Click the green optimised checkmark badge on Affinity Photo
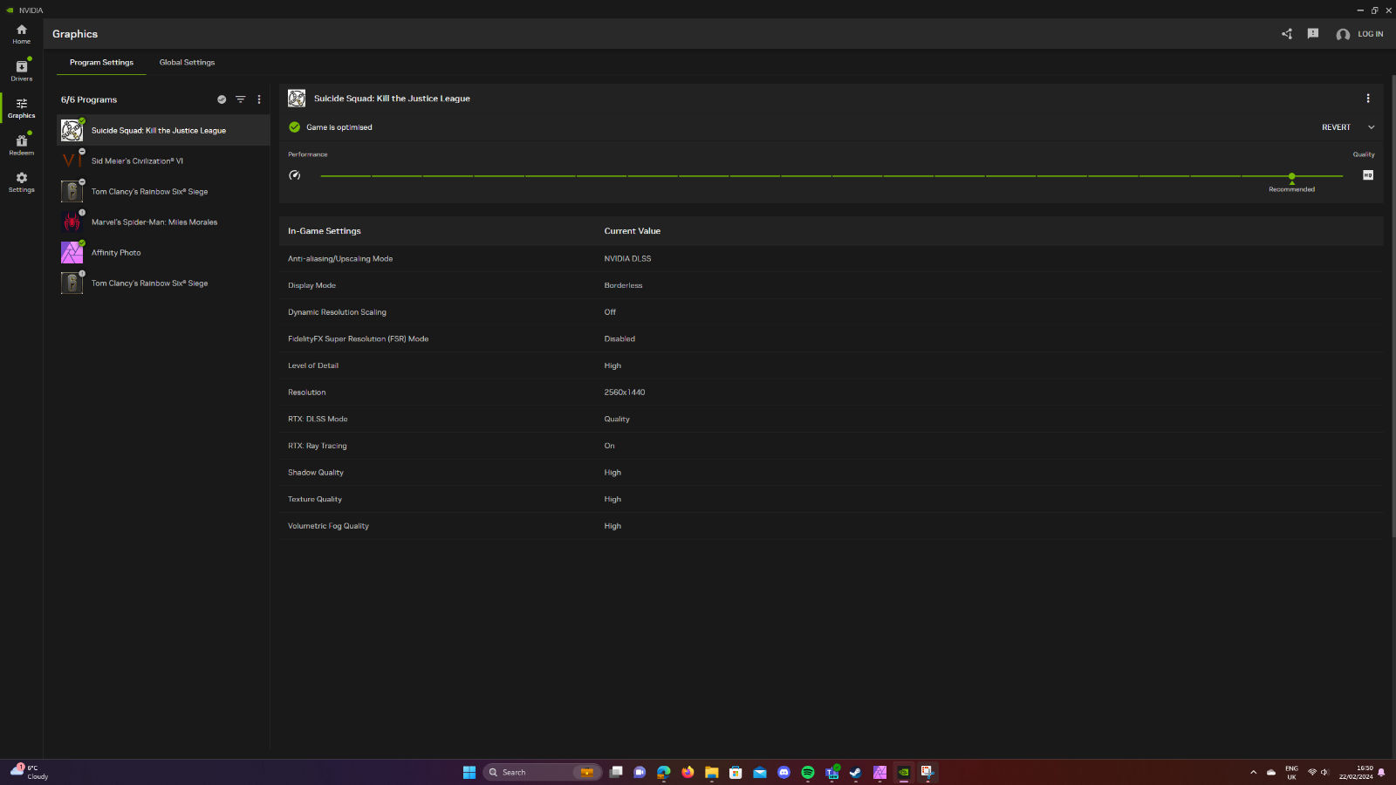Image resolution: width=1396 pixels, height=785 pixels. pyautogui.click(x=81, y=242)
